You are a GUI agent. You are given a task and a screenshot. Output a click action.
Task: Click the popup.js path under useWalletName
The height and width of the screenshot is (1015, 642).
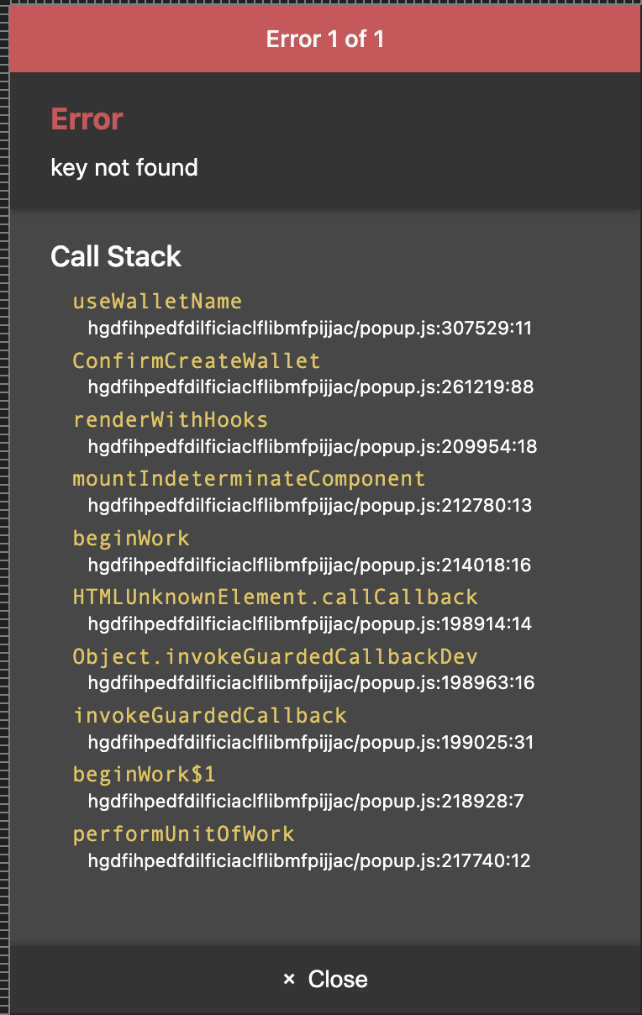310,329
